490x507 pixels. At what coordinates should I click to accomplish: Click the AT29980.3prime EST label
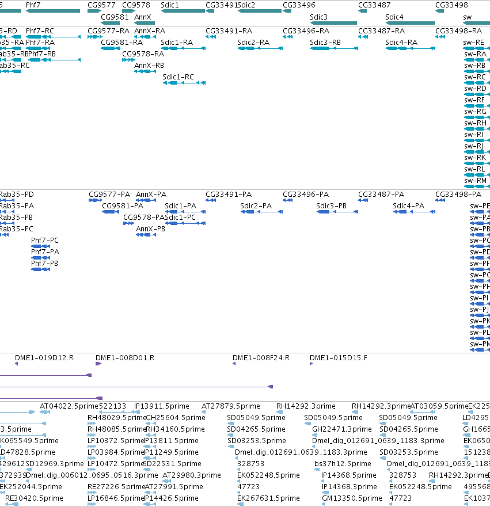pos(192,475)
